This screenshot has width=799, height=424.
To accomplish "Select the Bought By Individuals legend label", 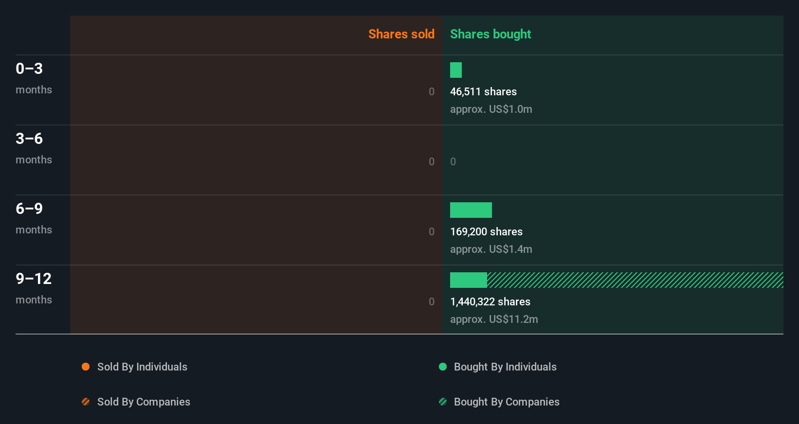I will click(505, 367).
